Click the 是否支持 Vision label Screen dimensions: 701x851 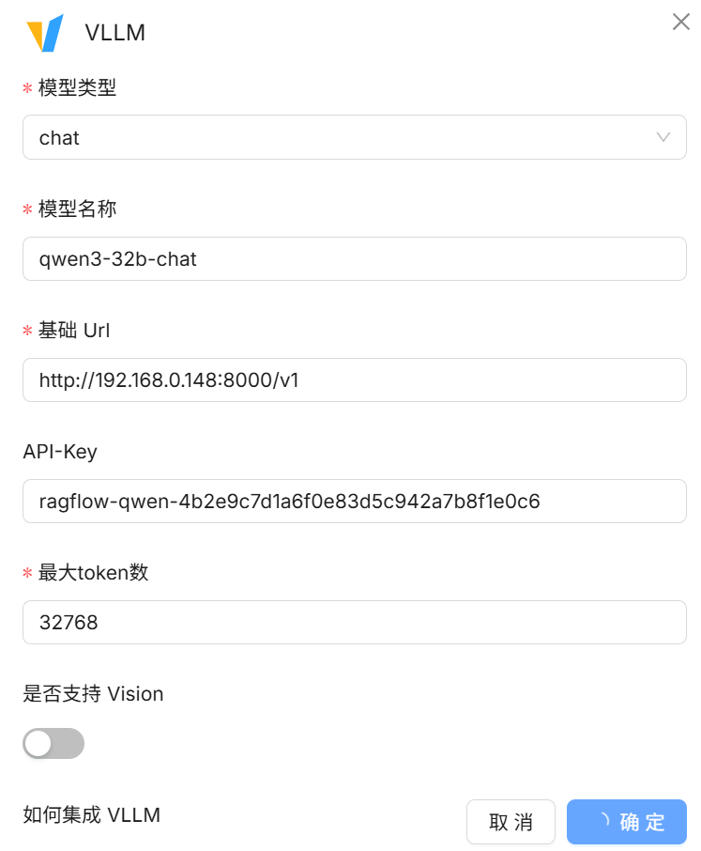coord(93,693)
